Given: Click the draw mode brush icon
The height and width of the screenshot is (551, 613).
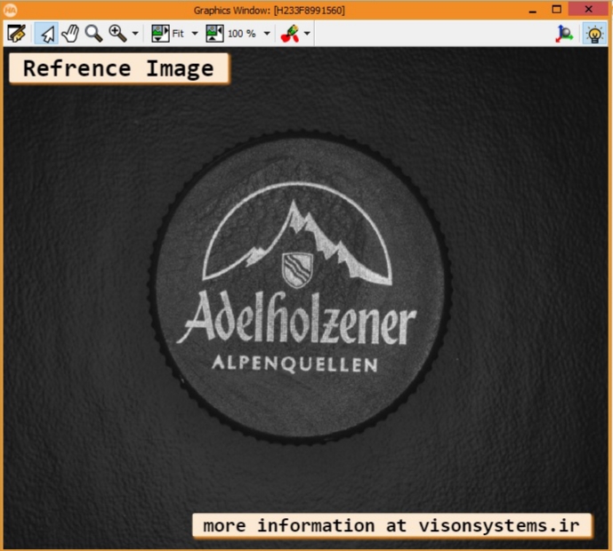Looking at the screenshot, I should point(290,34).
